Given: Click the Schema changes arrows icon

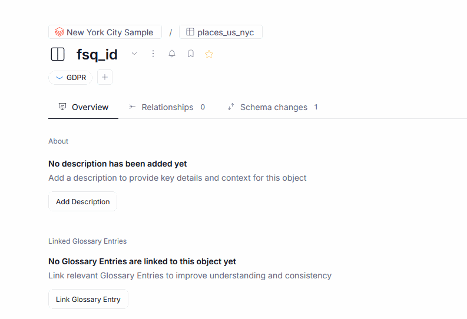Looking at the screenshot, I should click(231, 107).
